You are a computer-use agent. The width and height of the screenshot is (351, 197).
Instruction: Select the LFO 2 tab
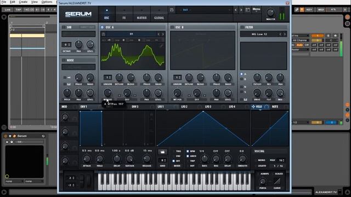pyautogui.click(x=184, y=107)
